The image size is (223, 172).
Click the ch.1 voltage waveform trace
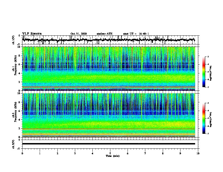(x=109, y=40)
